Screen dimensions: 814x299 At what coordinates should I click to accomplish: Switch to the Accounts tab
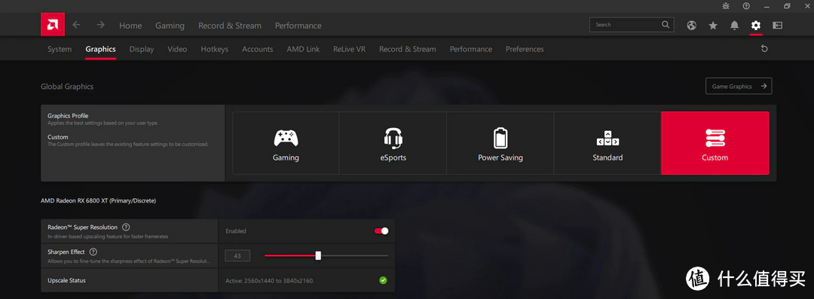[x=258, y=49]
